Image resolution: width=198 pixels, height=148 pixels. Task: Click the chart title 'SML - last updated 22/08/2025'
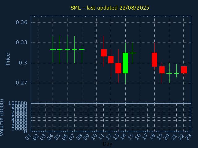(x=110, y=8)
